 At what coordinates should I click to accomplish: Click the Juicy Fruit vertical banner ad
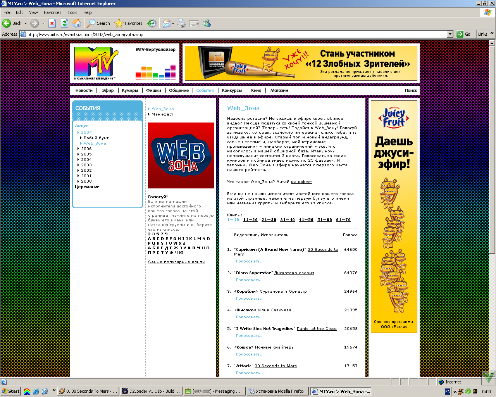click(394, 216)
